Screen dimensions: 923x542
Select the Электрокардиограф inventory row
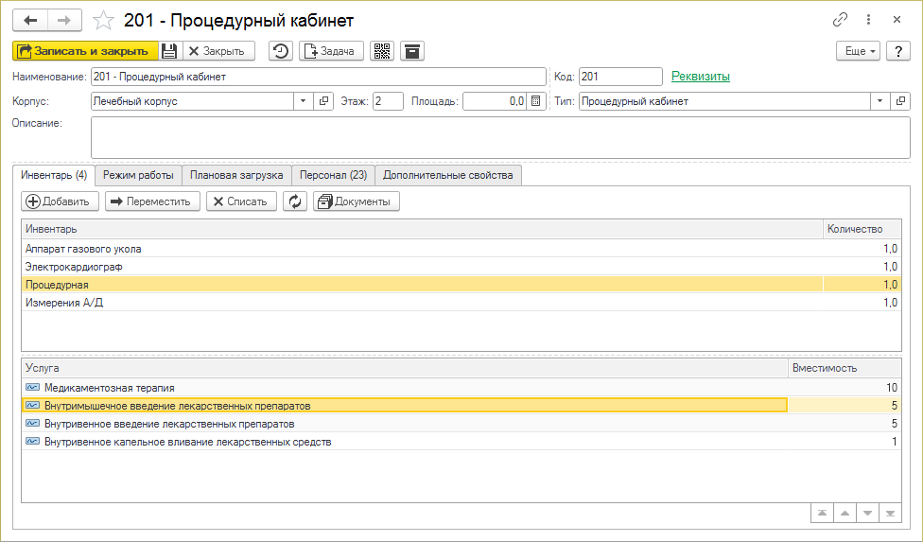(75, 267)
